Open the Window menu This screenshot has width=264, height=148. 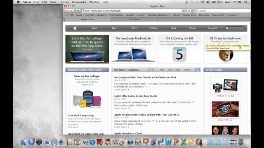(x=94, y=2)
